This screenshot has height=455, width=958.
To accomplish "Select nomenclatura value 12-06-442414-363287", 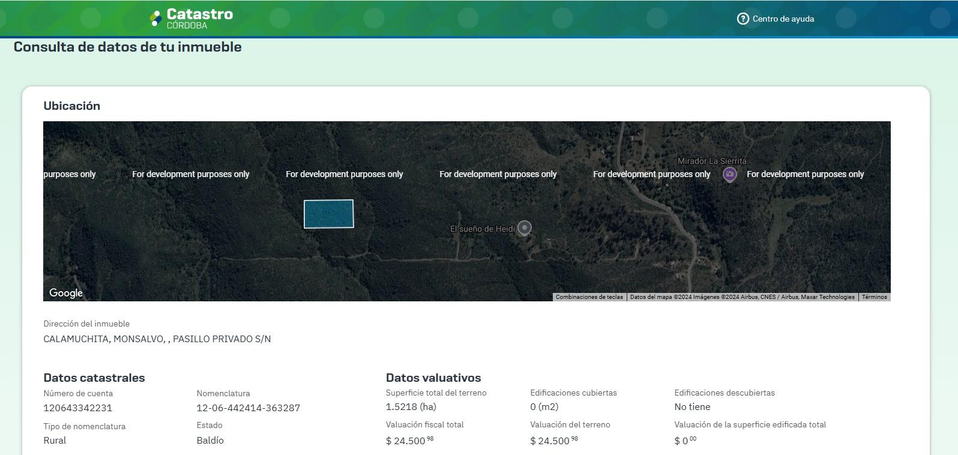I will (249, 408).
